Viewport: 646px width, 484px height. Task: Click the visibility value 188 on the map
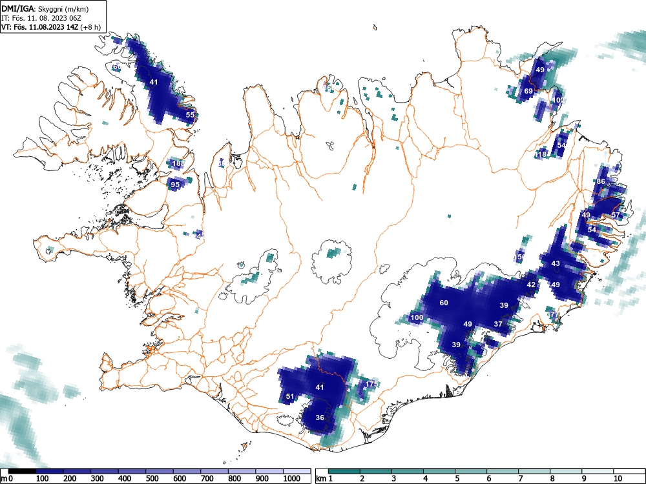point(178,163)
